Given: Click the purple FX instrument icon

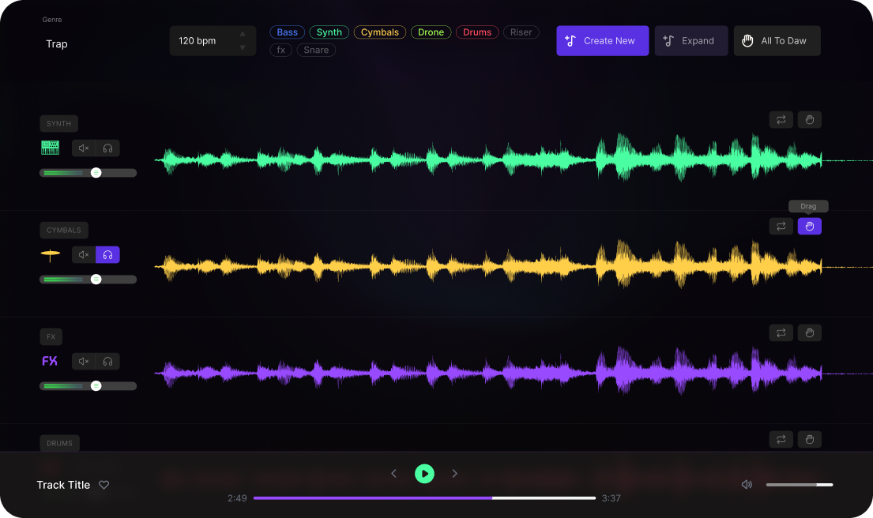Looking at the screenshot, I should (x=50, y=361).
